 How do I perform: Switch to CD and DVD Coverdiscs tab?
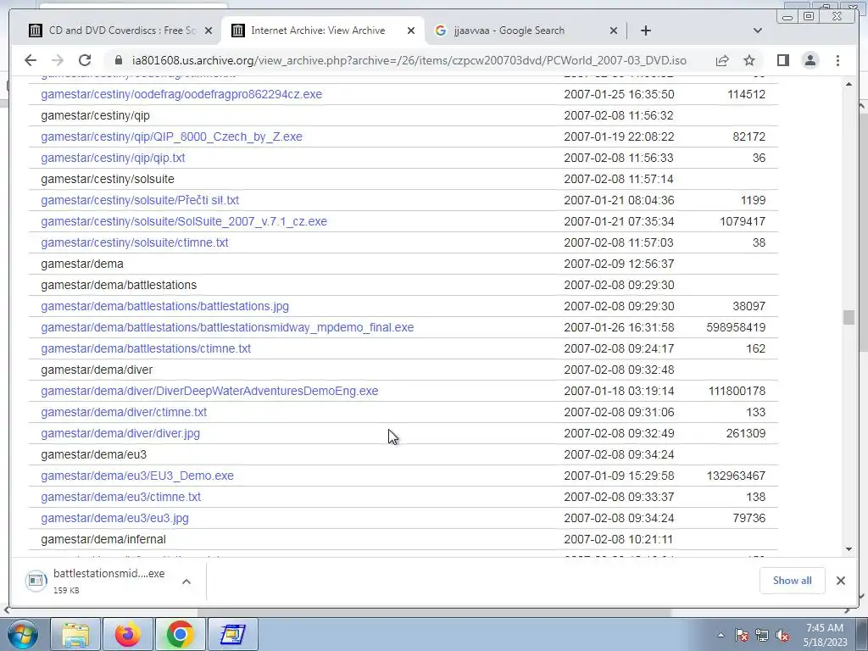[122, 31]
